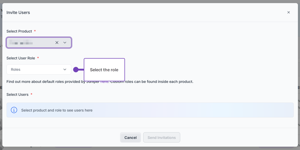Click "Select product and role to see users here" message

(x=57, y=110)
